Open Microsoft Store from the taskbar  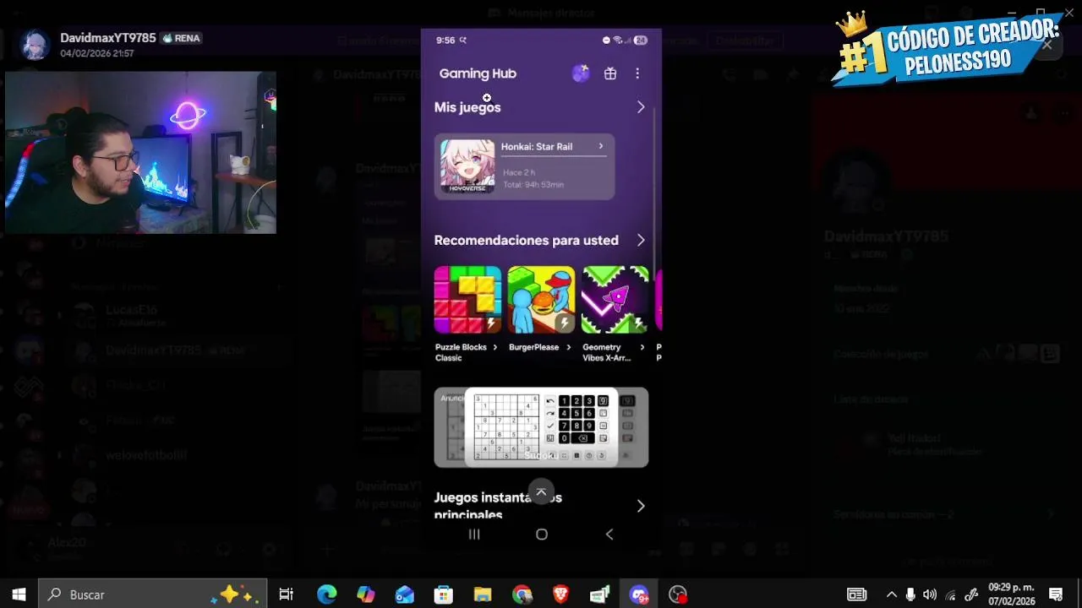444,594
